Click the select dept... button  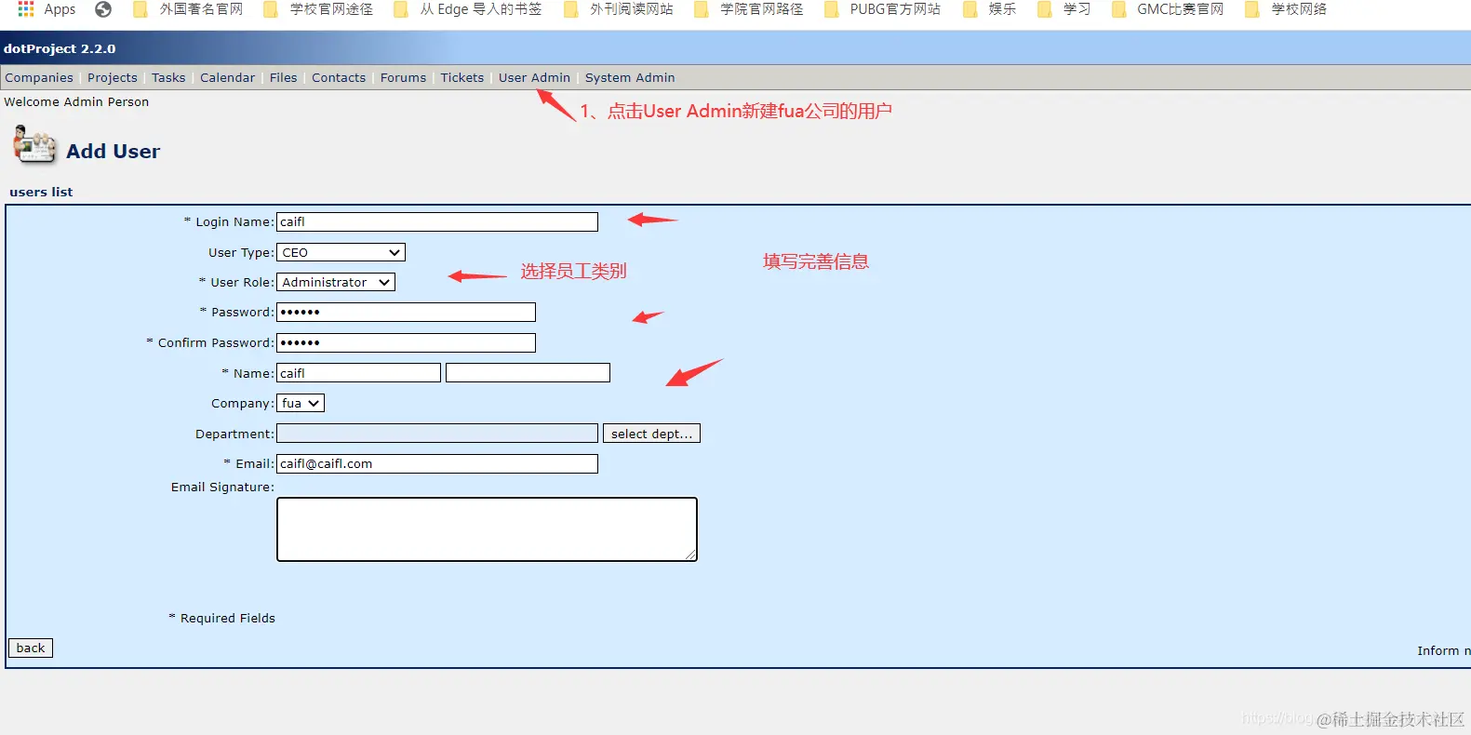point(651,434)
